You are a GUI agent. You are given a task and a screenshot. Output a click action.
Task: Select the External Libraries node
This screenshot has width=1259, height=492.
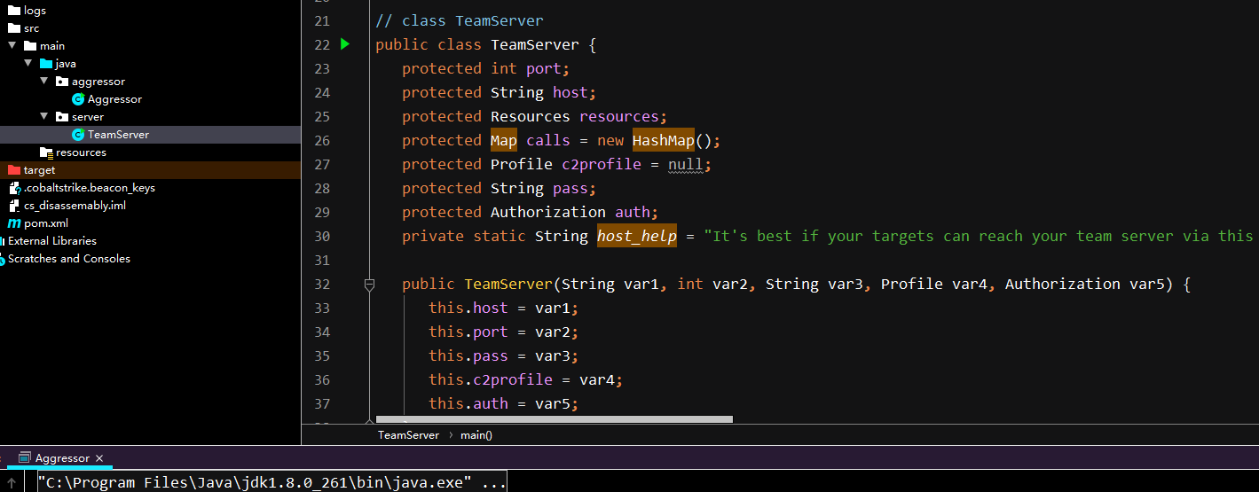(x=52, y=241)
